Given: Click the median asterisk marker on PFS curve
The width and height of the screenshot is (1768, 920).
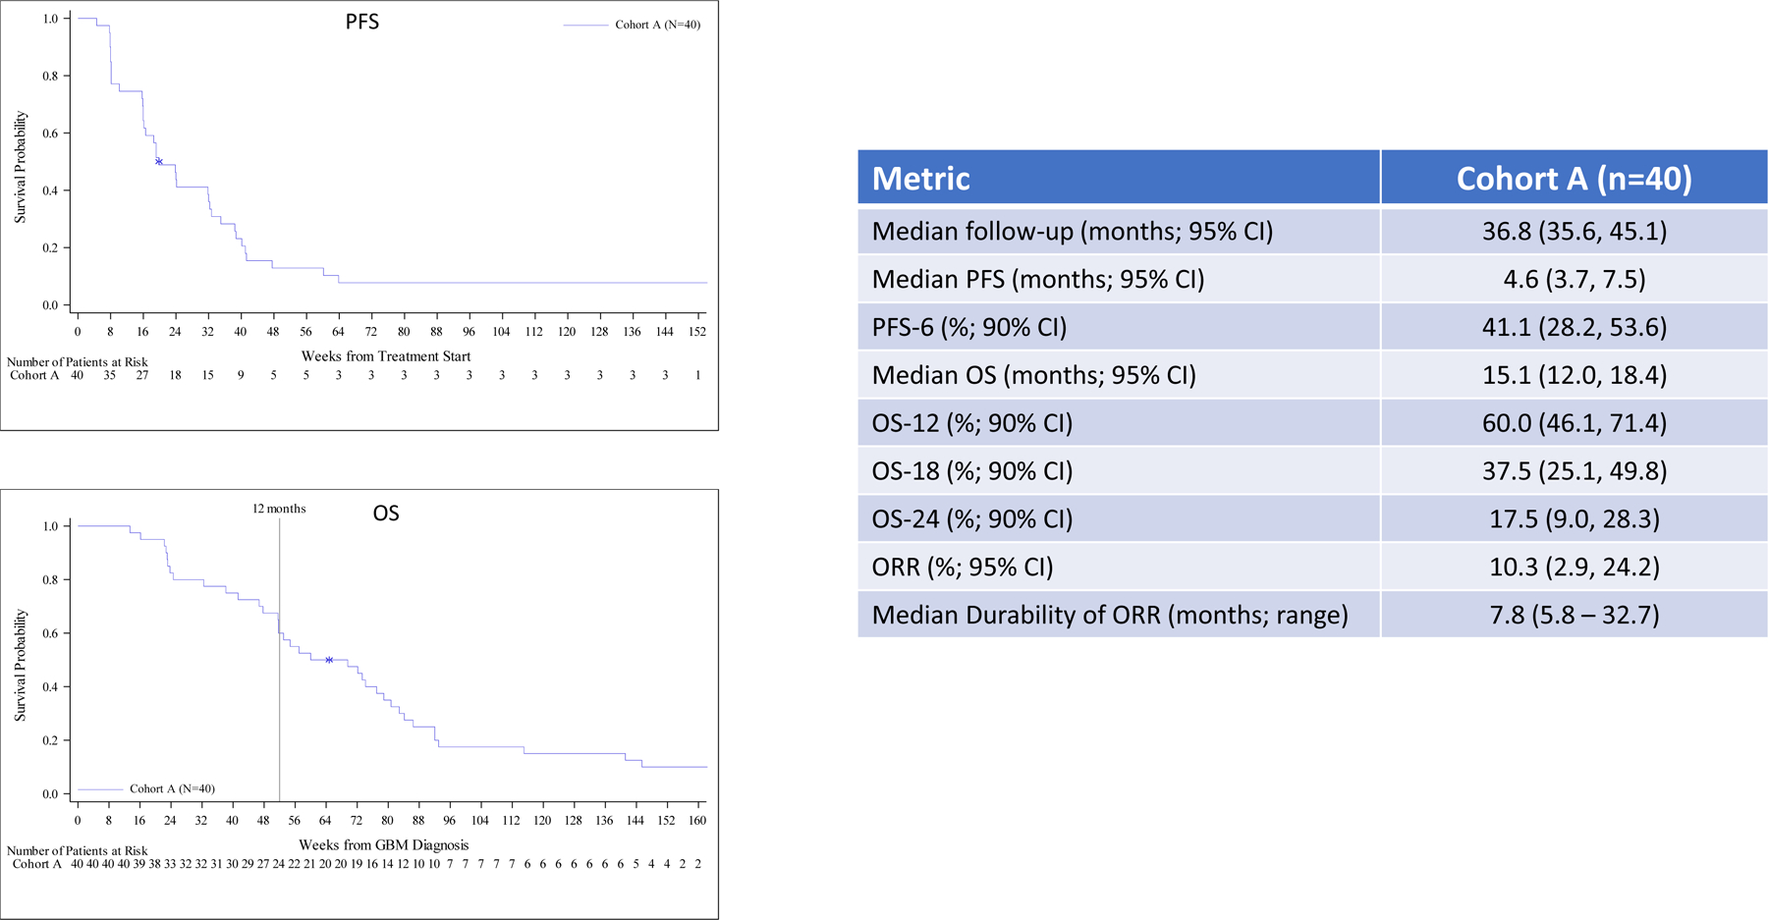Looking at the screenshot, I should (x=159, y=162).
